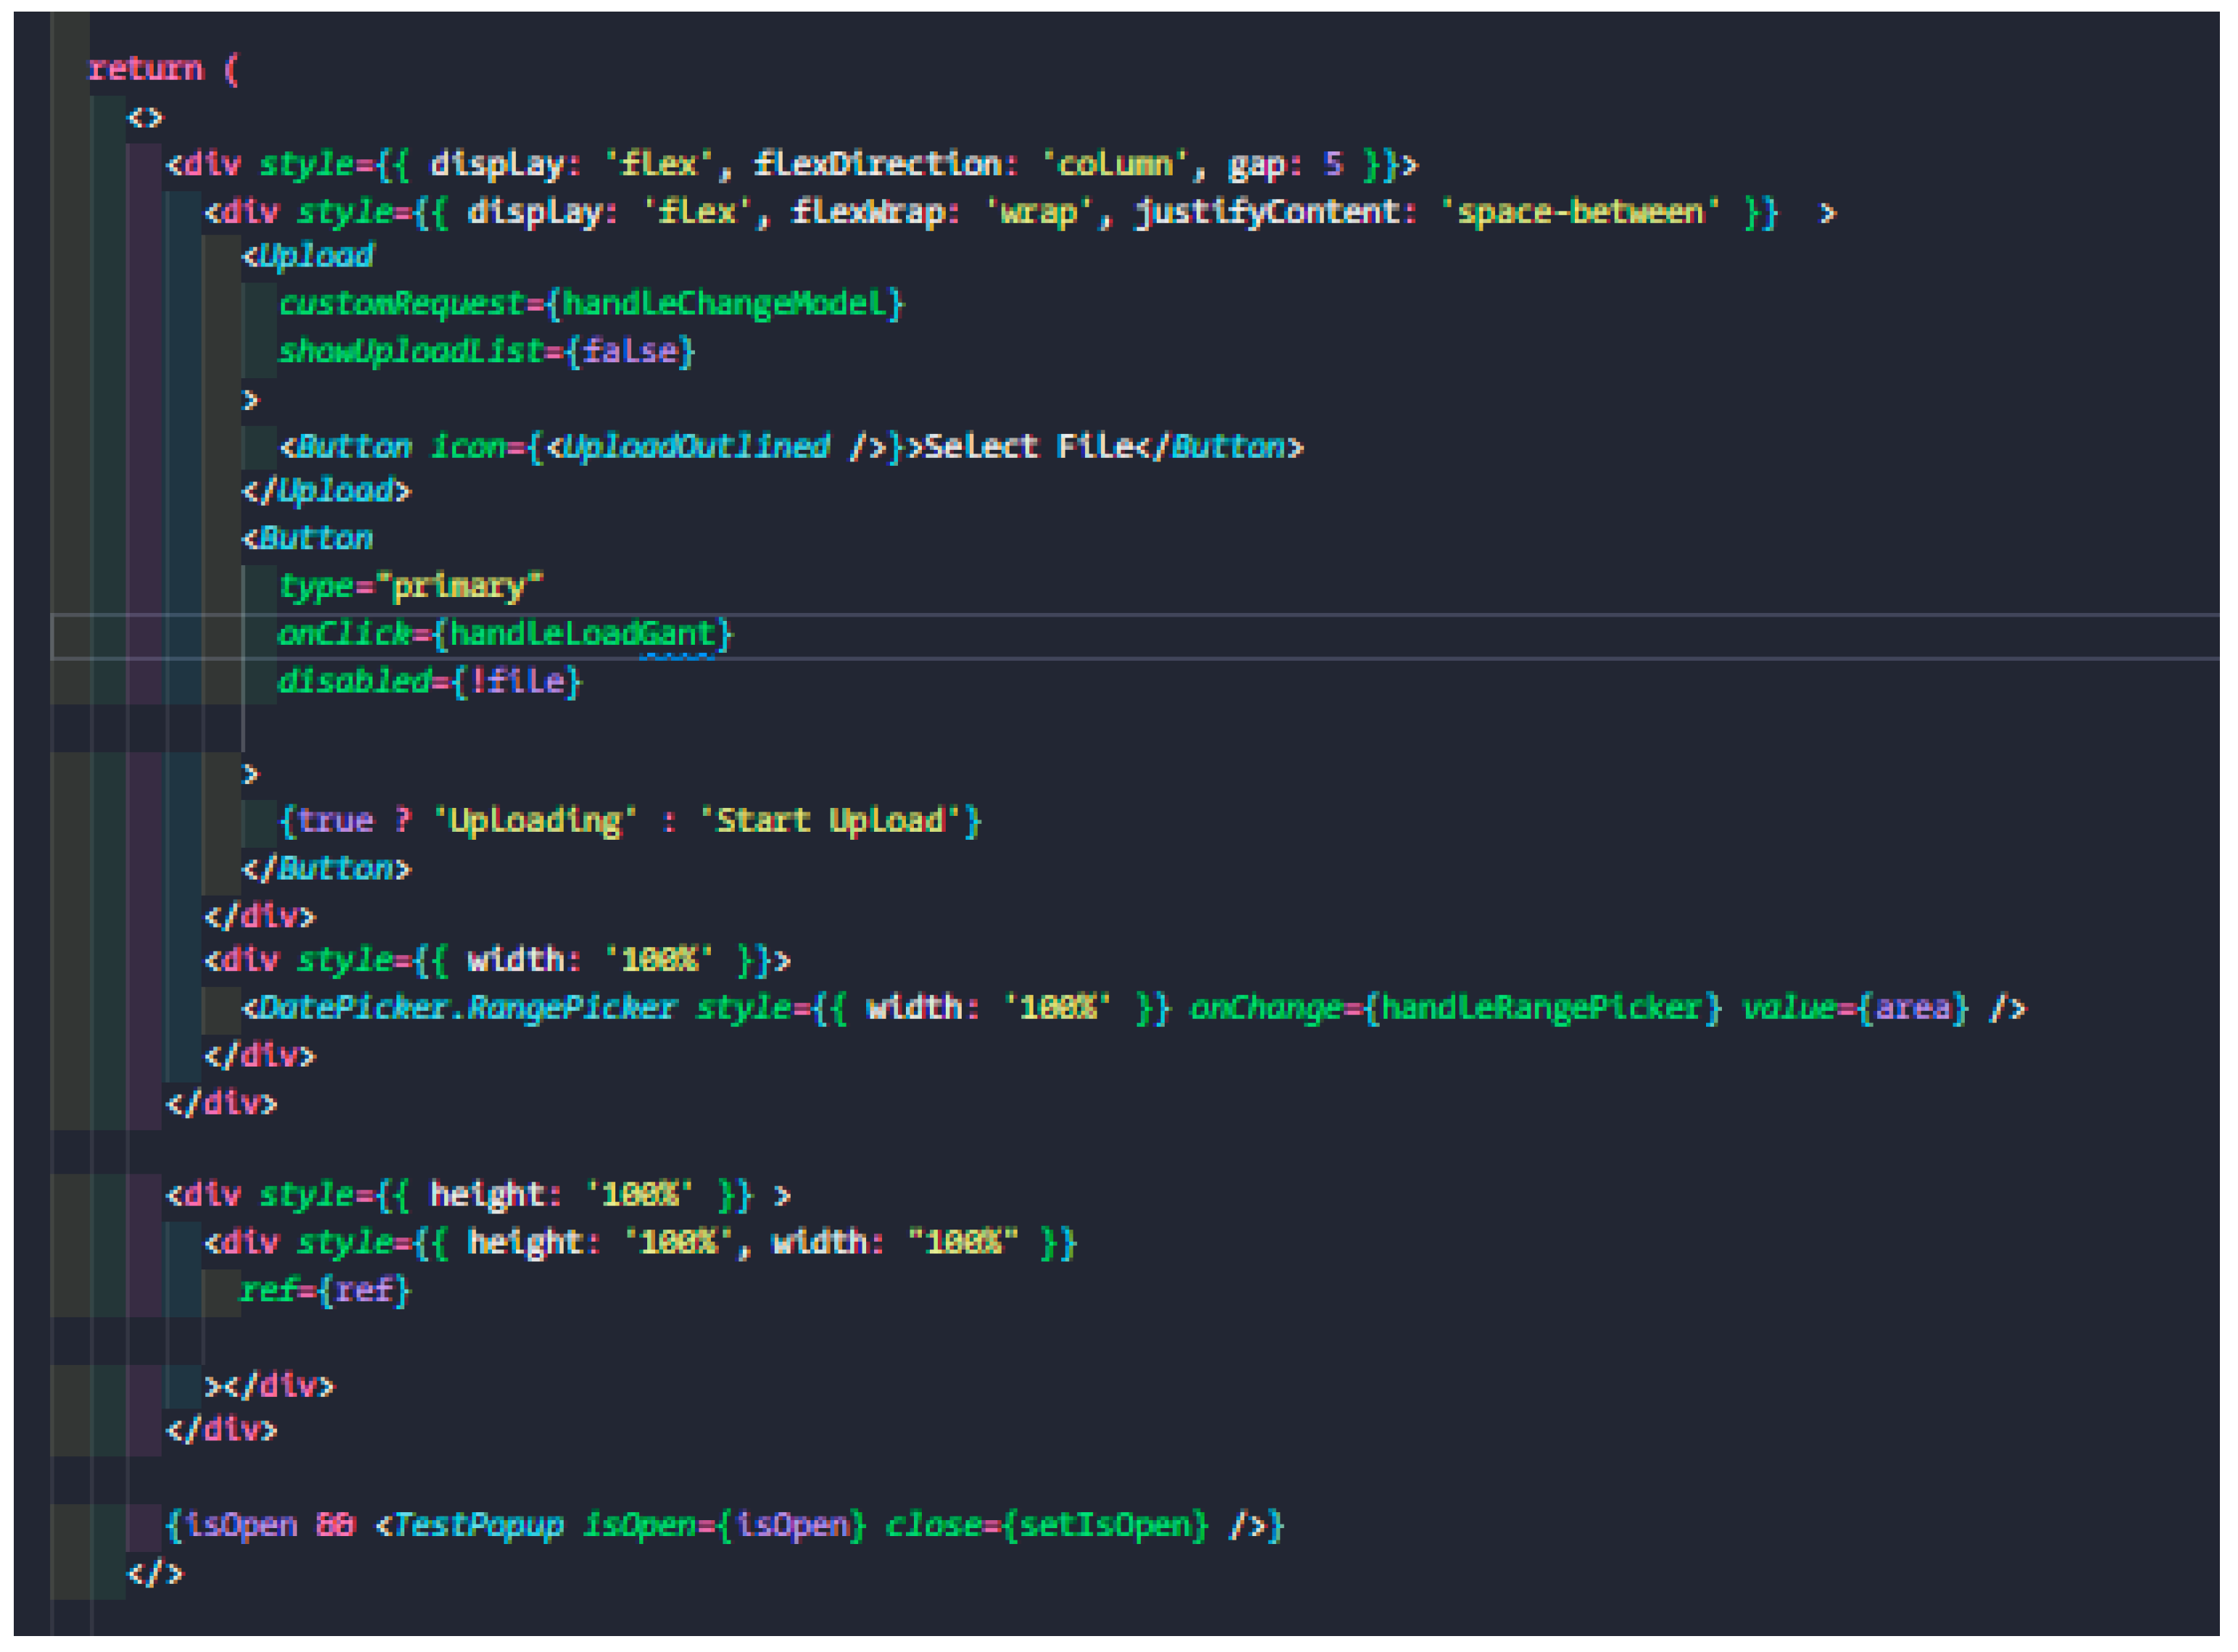Click the 'space-between' string value
The height and width of the screenshot is (1652, 2238).
point(1580,212)
